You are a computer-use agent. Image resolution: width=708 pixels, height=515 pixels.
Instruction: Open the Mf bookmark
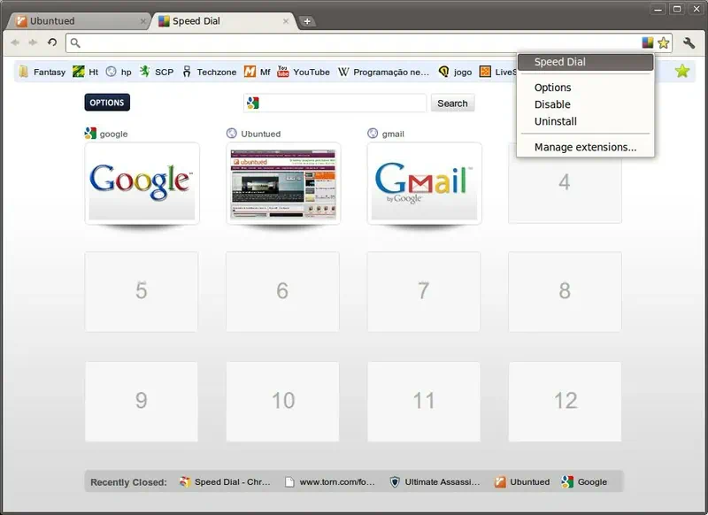coord(257,72)
